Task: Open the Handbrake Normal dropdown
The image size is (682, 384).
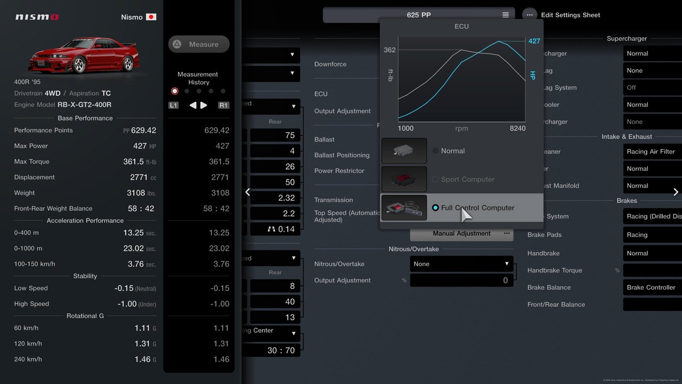Action: (653, 253)
